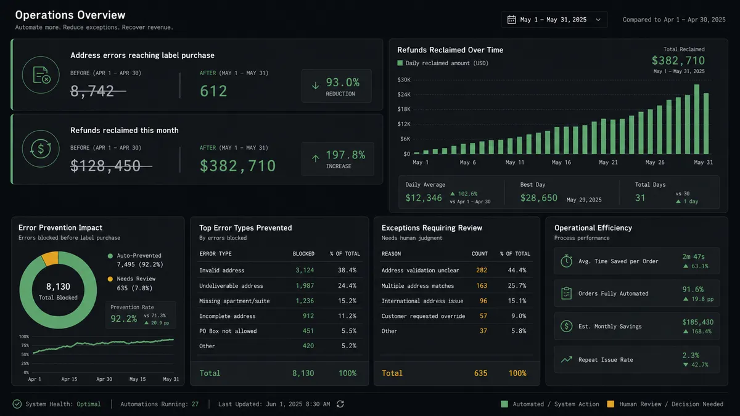Click the up arrow beside 197.8% increase

click(316, 158)
